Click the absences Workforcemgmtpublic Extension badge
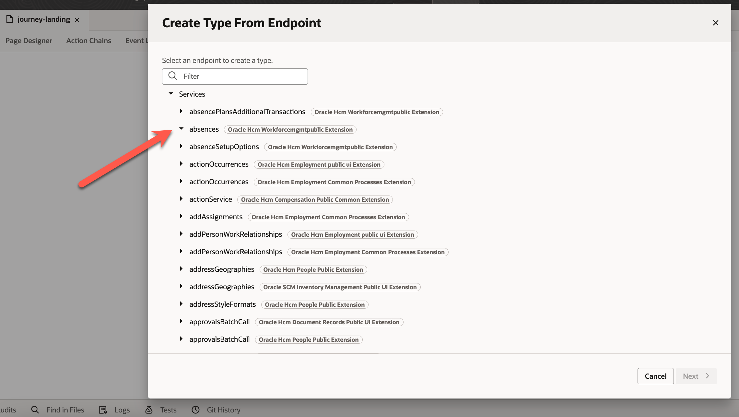739x417 pixels. pos(290,129)
